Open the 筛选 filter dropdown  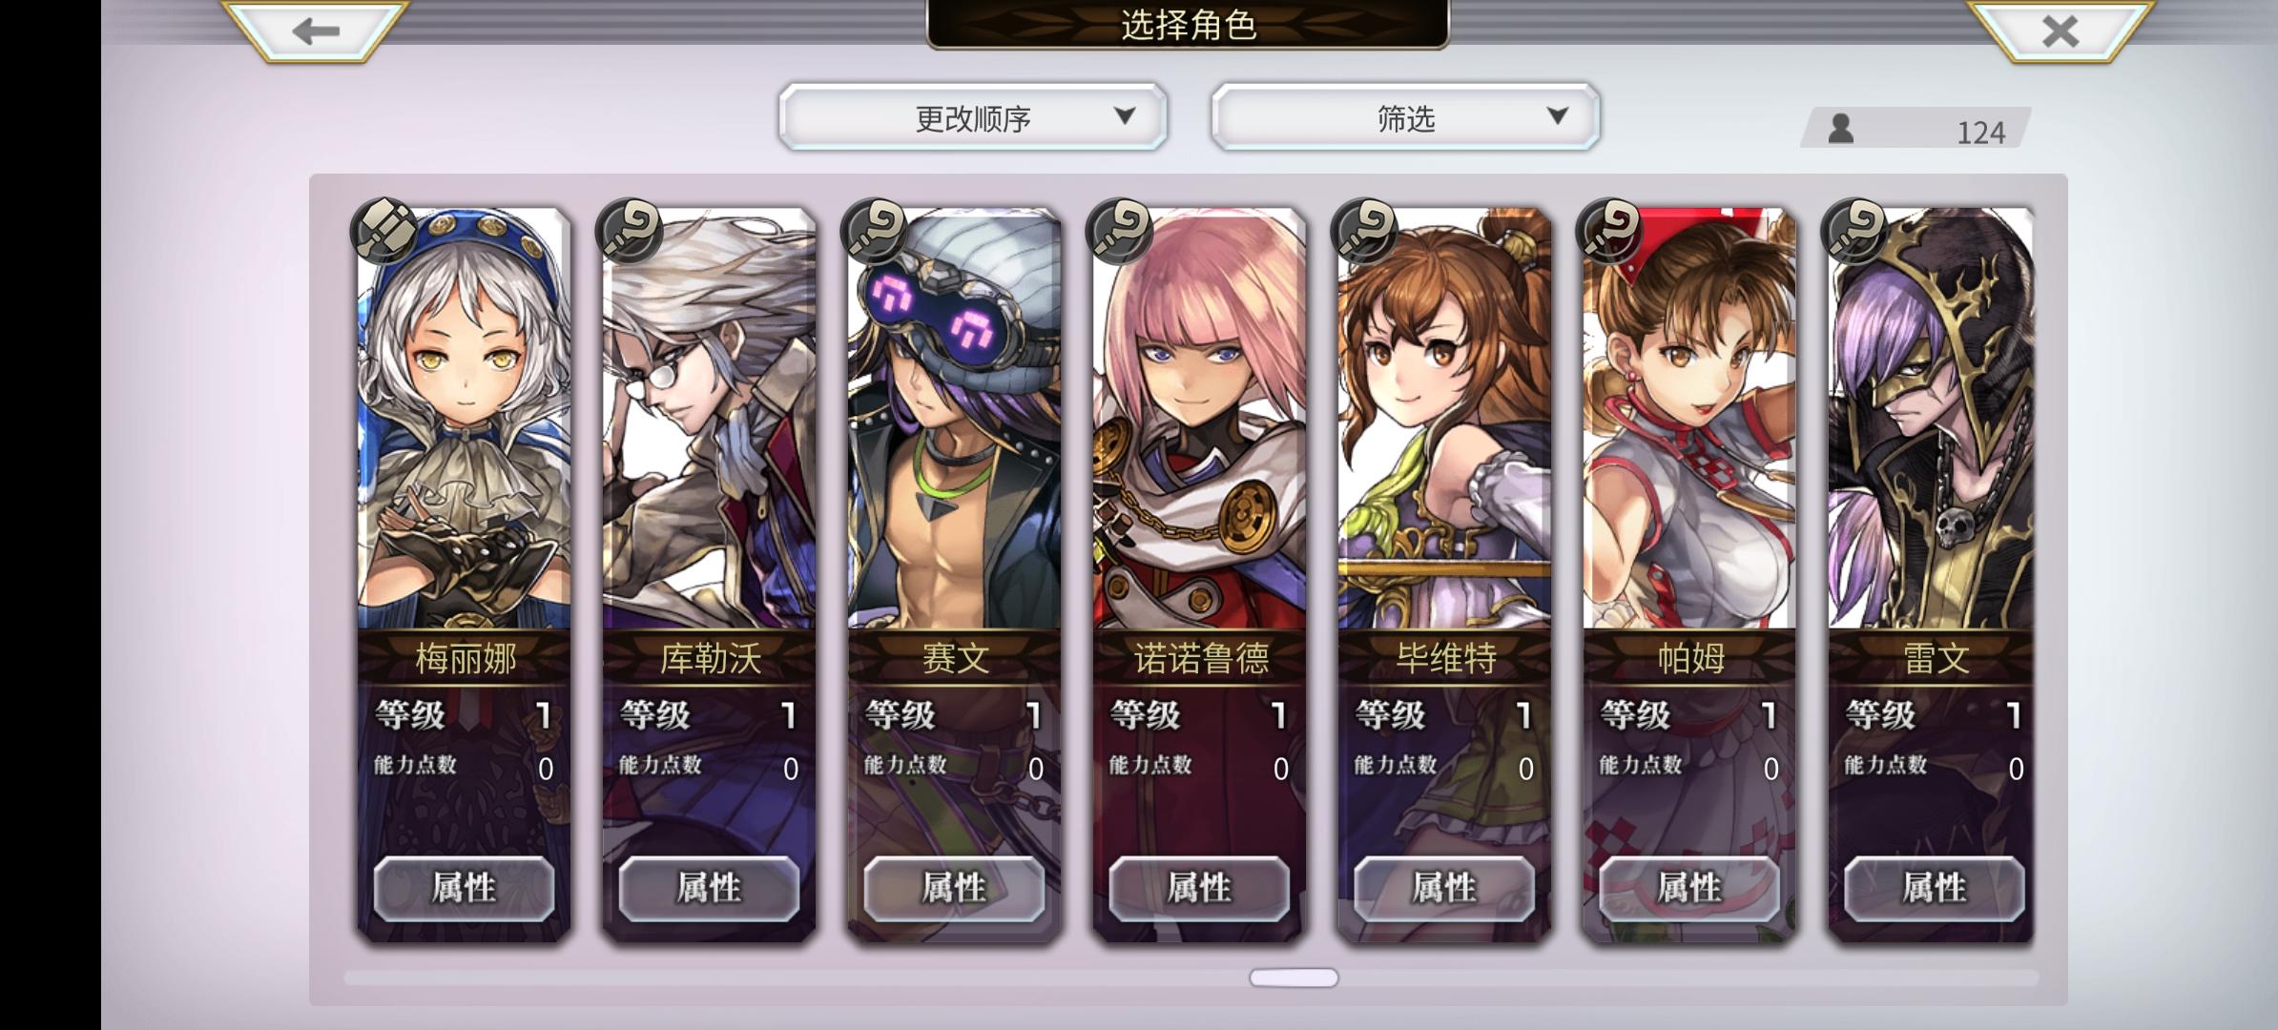pyautogui.click(x=1405, y=116)
